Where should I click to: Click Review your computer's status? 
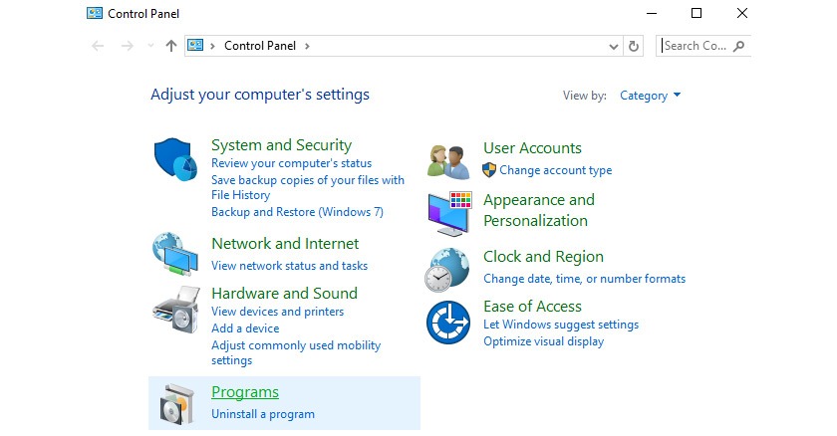[291, 163]
